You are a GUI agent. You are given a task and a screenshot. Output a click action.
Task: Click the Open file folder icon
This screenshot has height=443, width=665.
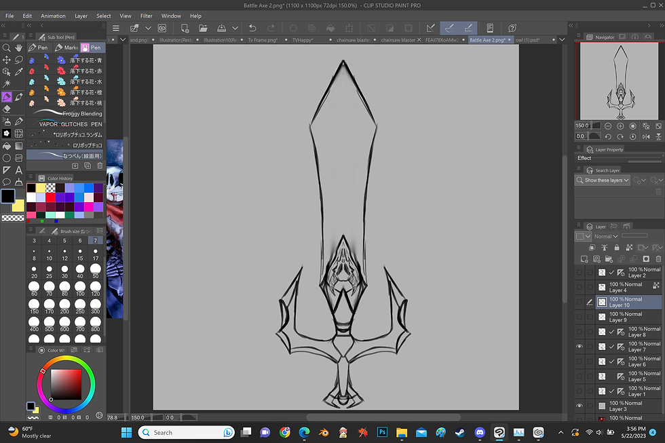tap(203, 28)
